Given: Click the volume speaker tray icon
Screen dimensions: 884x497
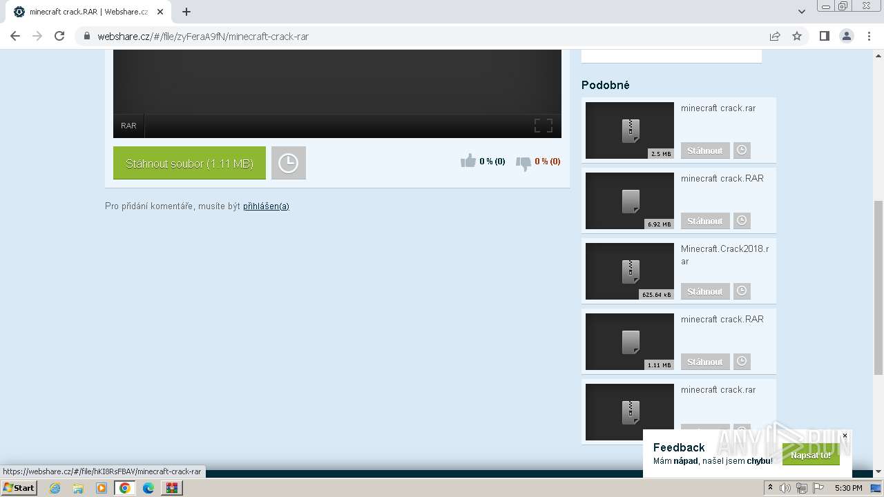Looking at the screenshot, I should pos(785,488).
